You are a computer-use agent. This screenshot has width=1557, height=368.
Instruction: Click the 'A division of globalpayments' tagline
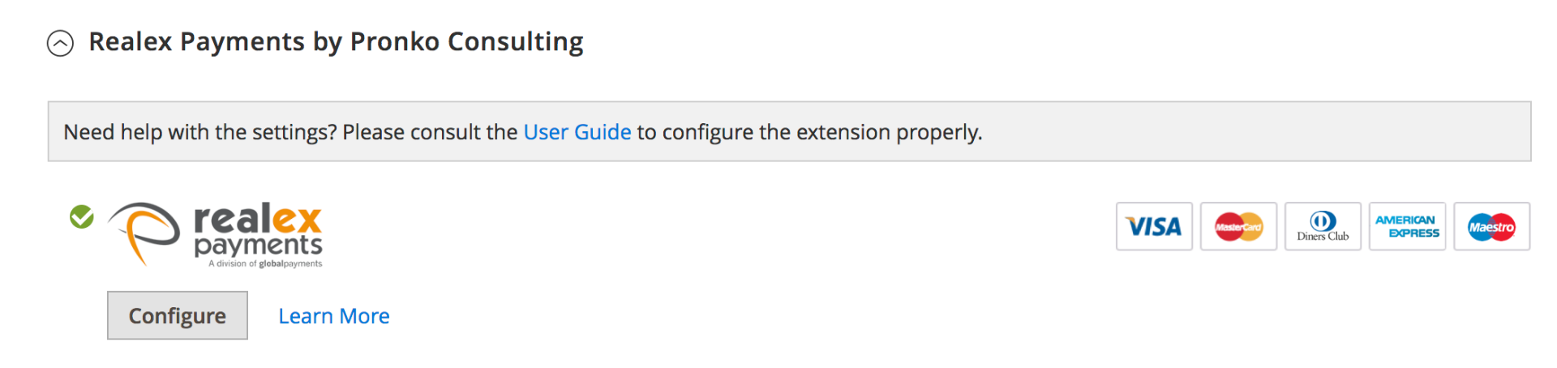click(x=265, y=263)
